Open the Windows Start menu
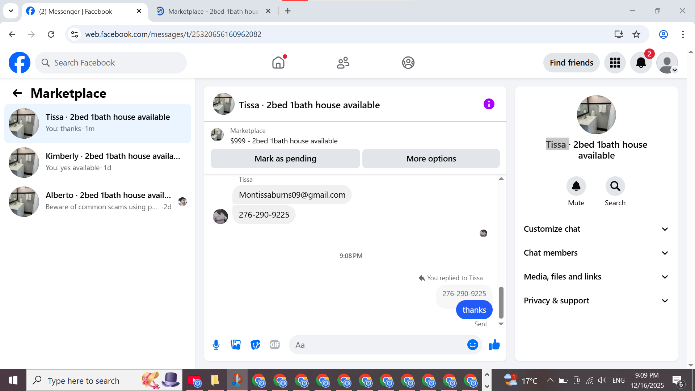The width and height of the screenshot is (695, 391). tap(13, 380)
